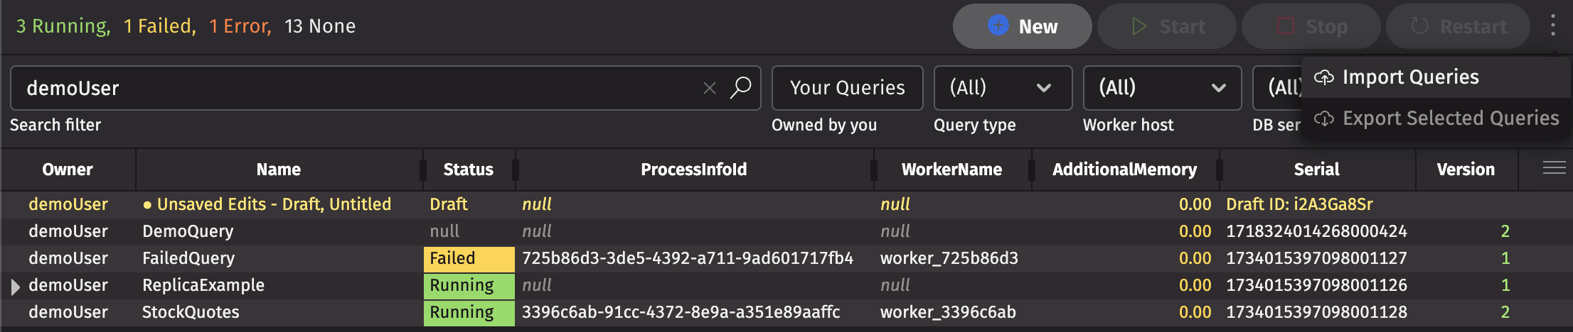Click the Import Queries cloud icon
Viewport: 1573px width, 332px height.
pyautogui.click(x=1323, y=77)
